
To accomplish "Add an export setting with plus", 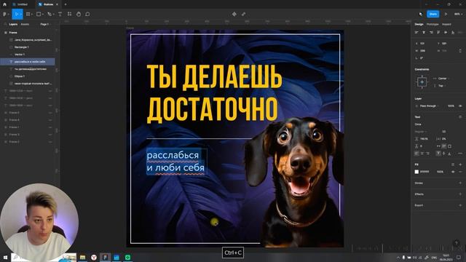I will 460,205.
